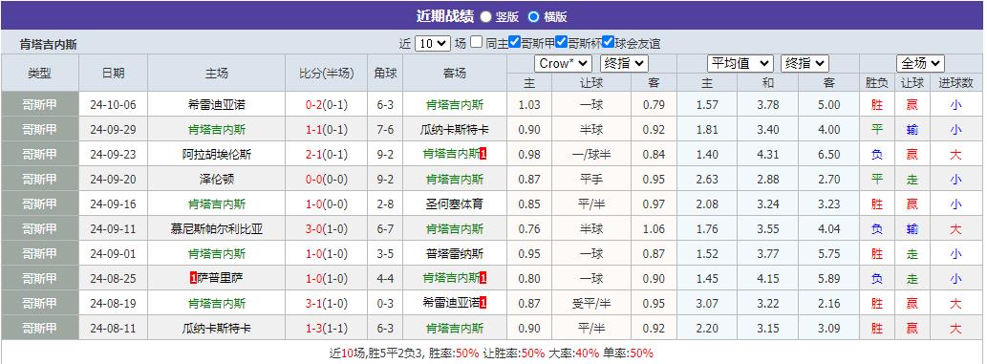Click the 进球数 column header
This screenshot has height=364, width=987.
pyautogui.click(x=956, y=82)
